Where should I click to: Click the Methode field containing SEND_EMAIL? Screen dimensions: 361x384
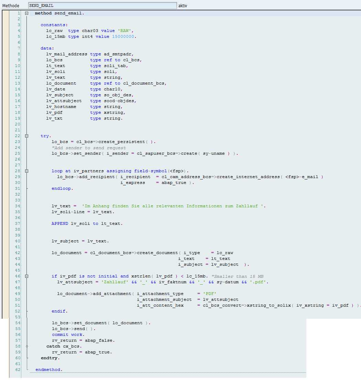pos(102,6)
